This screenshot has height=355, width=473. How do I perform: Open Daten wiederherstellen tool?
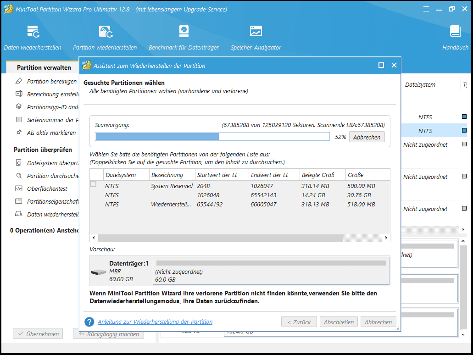pyautogui.click(x=33, y=38)
